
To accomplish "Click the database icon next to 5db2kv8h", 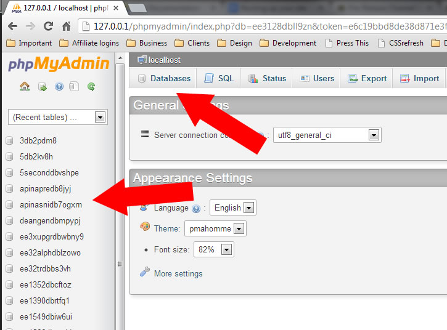I will coord(9,156).
